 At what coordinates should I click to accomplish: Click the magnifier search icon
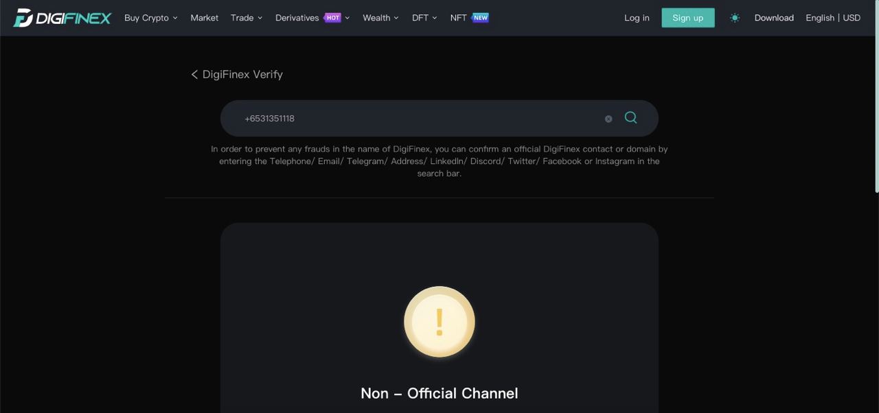click(x=631, y=118)
